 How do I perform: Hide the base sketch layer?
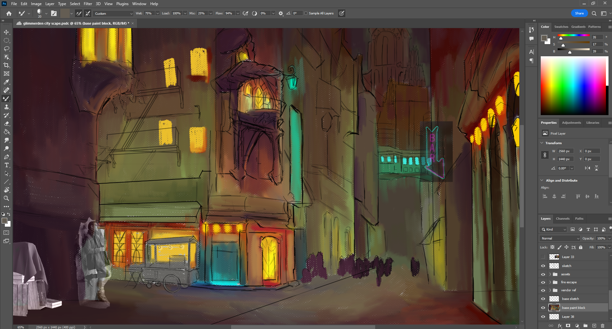coord(543,299)
